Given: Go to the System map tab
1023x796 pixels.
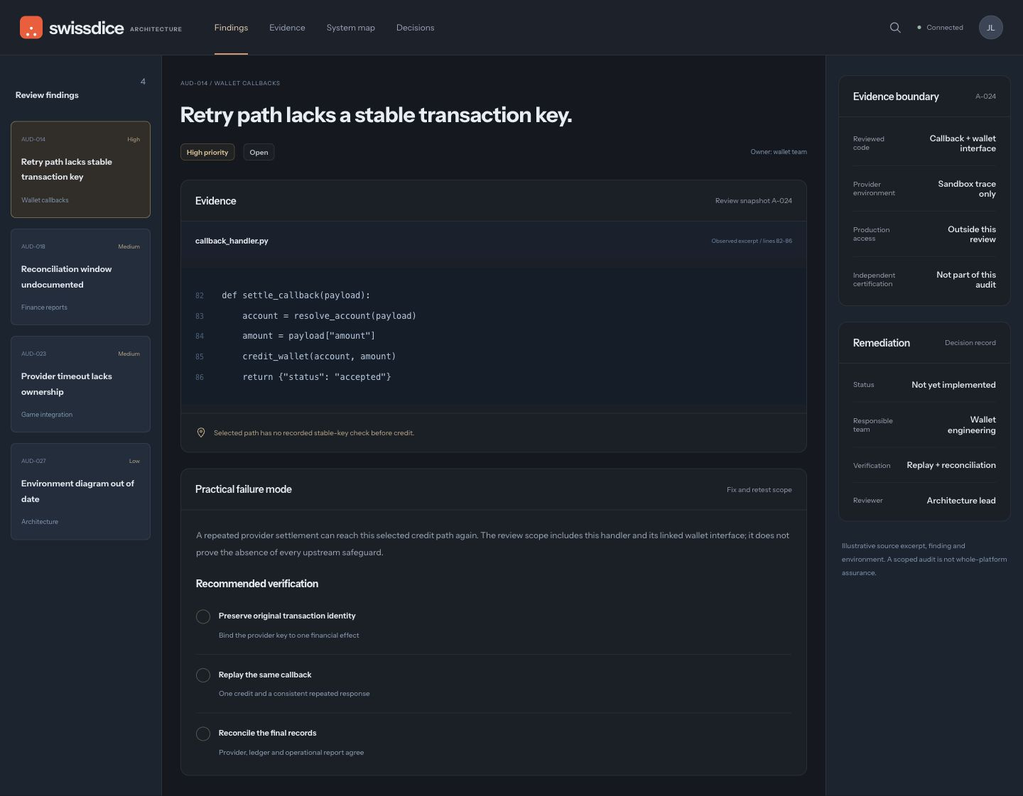Looking at the screenshot, I should pos(350,28).
